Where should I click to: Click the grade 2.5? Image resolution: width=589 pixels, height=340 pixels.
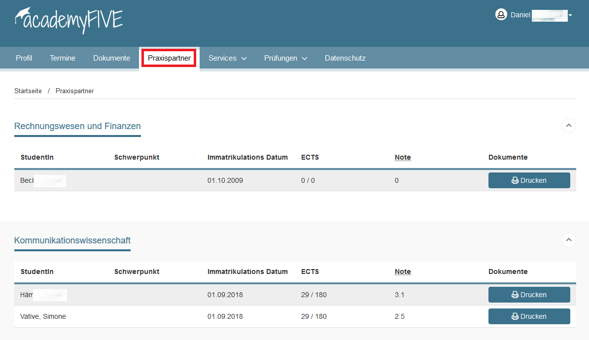click(399, 316)
